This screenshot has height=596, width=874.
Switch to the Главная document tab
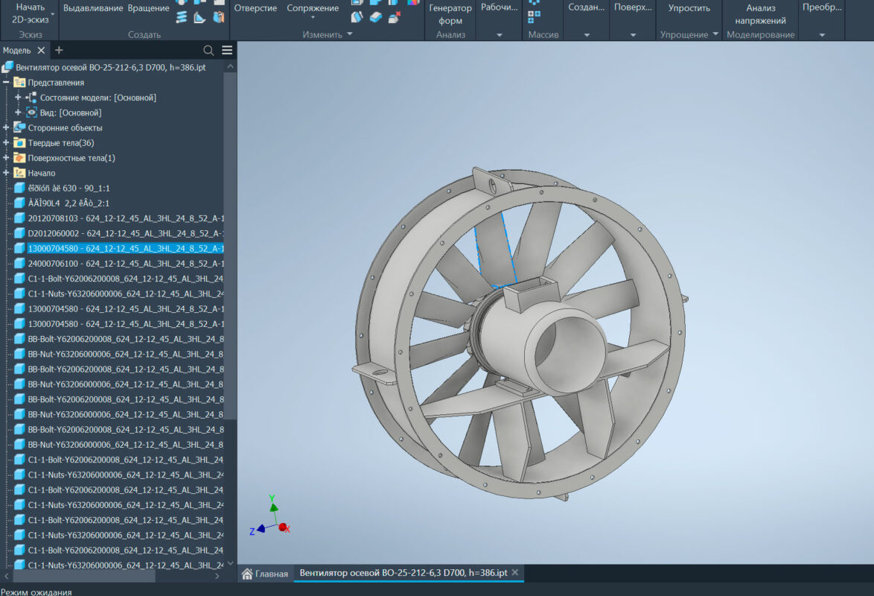tap(271, 574)
